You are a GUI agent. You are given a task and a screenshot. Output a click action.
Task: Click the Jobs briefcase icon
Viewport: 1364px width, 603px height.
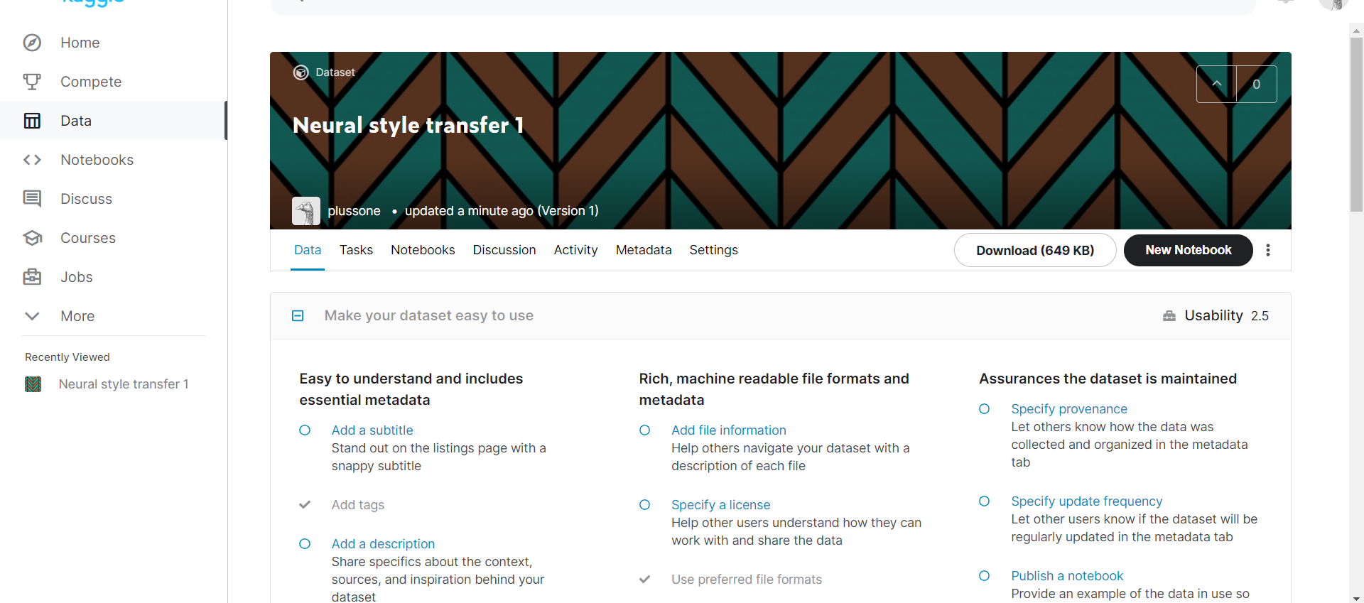pos(32,277)
